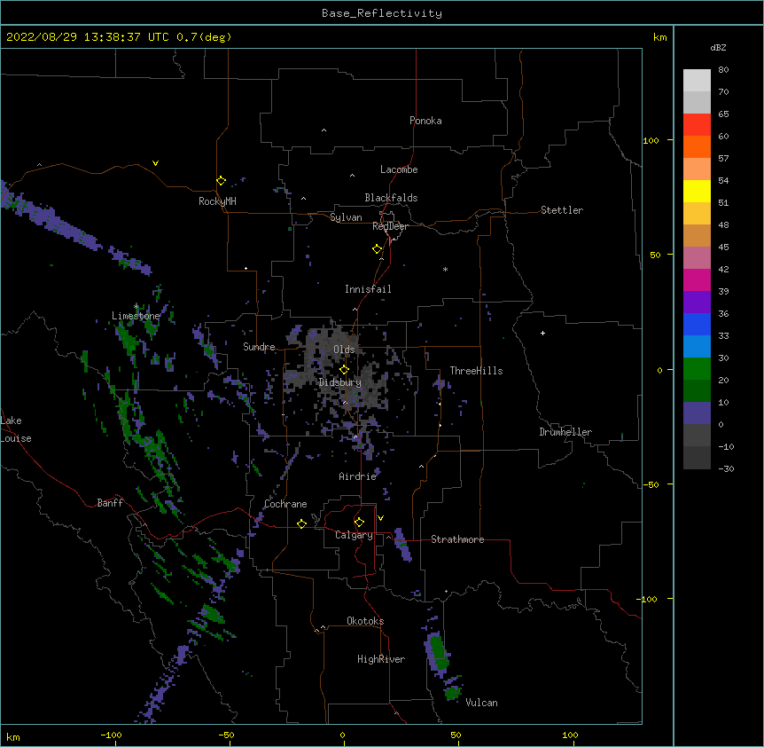
Task: Click the Didsbury label
Action: click(340, 382)
